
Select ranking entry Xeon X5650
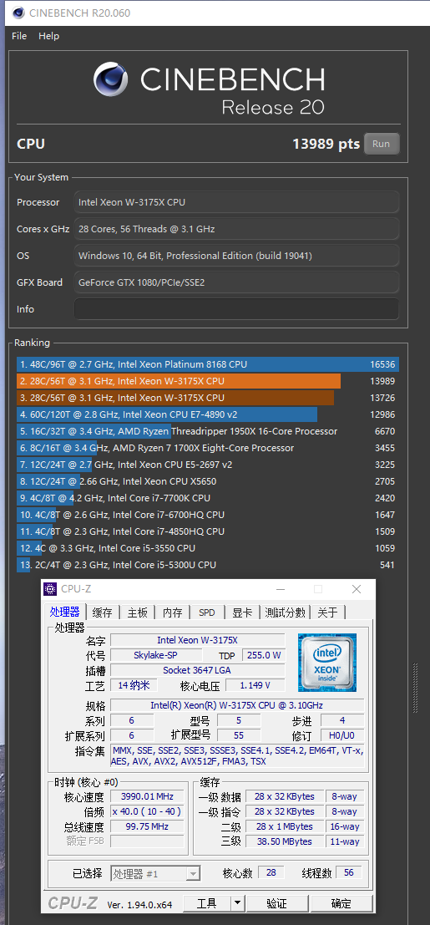208,481
